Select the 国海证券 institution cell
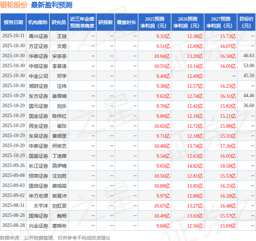Image resolution: width=256 pixels, height=241 pixels. pos(38,216)
